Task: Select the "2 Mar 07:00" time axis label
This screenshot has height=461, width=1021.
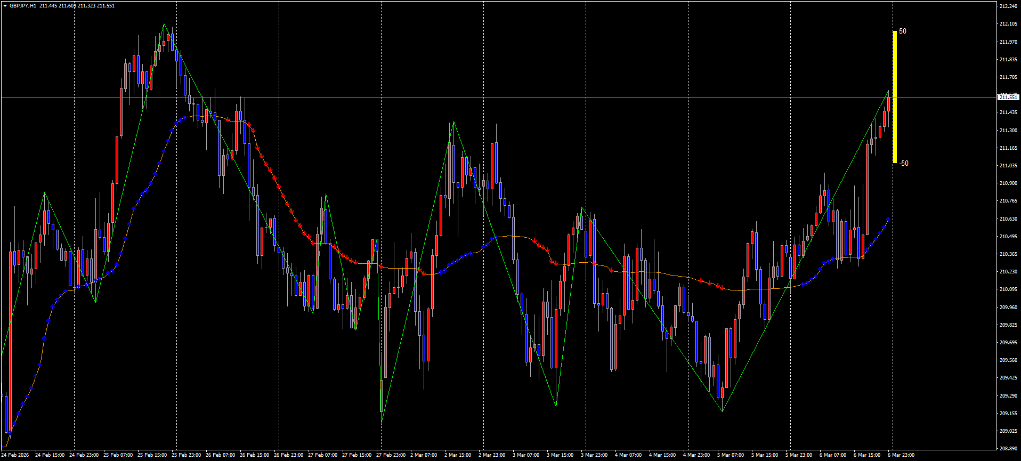Action: [x=424, y=455]
